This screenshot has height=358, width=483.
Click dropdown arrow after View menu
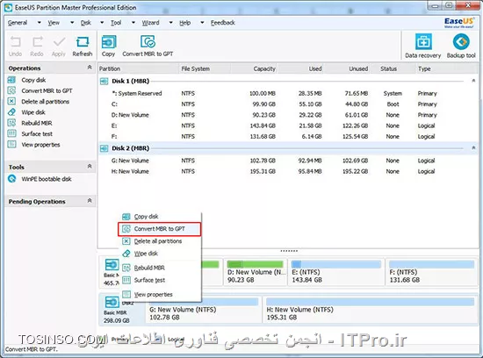[72, 23]
